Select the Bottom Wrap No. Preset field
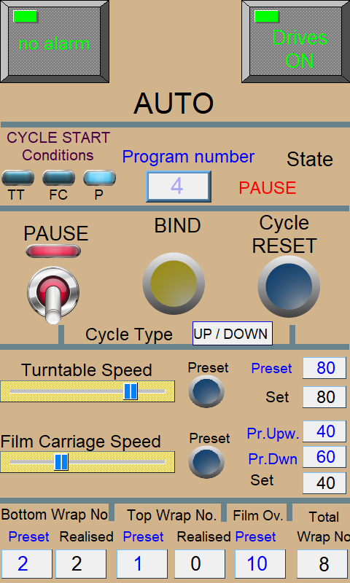Screen dimensions: 350x583 (x=27, y=564)
